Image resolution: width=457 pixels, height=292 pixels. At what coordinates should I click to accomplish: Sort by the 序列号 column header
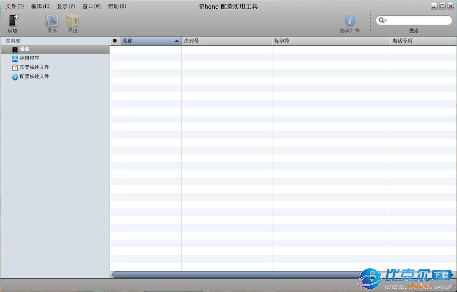coord(227,41)
